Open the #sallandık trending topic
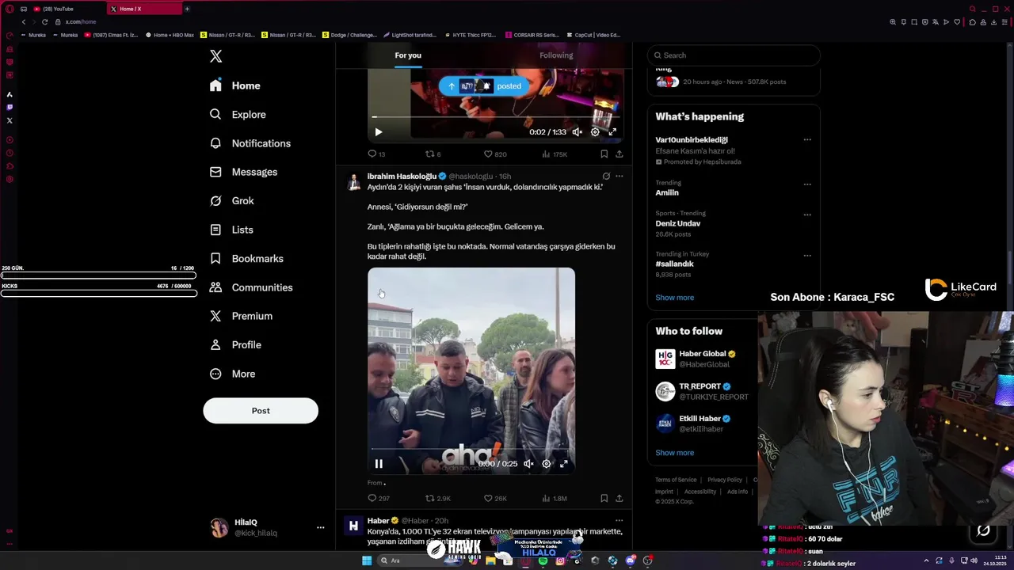 (674, 264)
